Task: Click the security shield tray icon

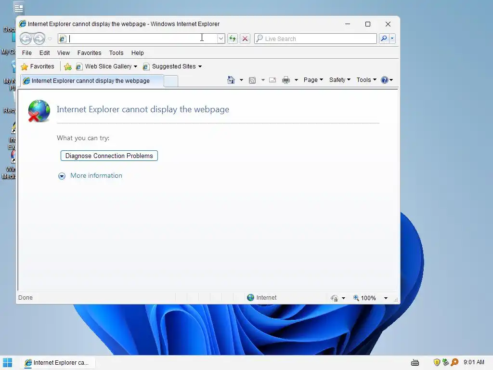Action: click(x=437, y=362)
